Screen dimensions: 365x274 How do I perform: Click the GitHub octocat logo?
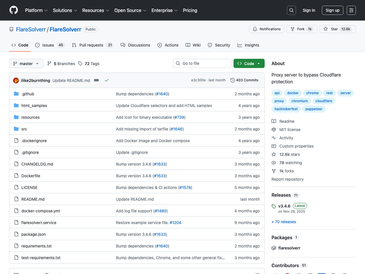point(13,10)
